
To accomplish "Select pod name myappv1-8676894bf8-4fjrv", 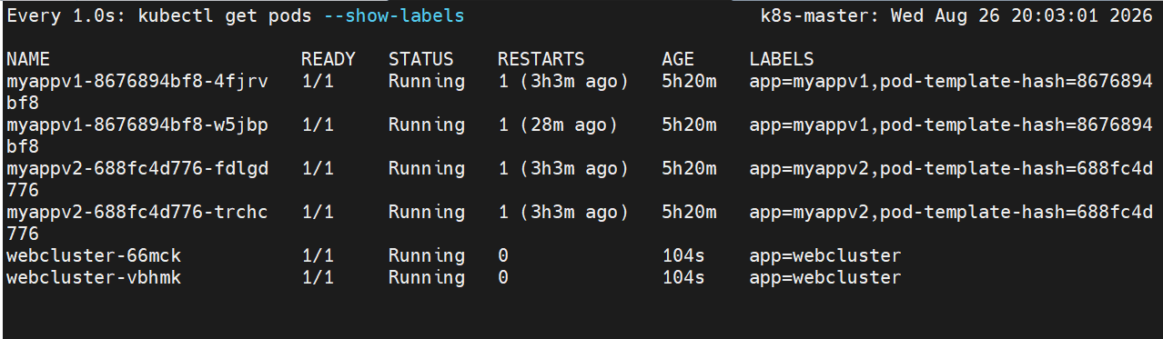I will (137, 82).
